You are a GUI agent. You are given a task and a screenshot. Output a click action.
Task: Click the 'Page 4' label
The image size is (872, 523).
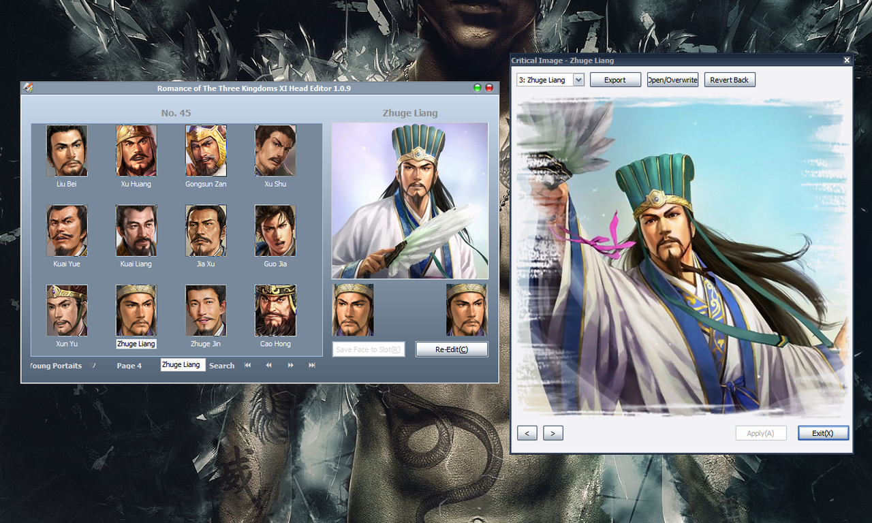tap(129, 366)
